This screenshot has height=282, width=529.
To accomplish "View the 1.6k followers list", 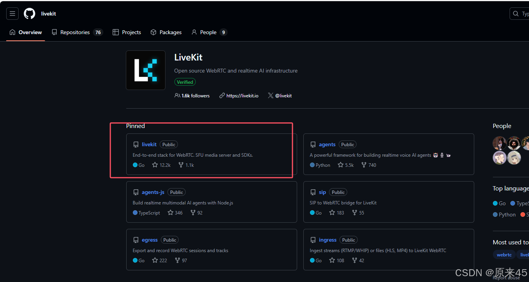I will [x=192, y=95].
